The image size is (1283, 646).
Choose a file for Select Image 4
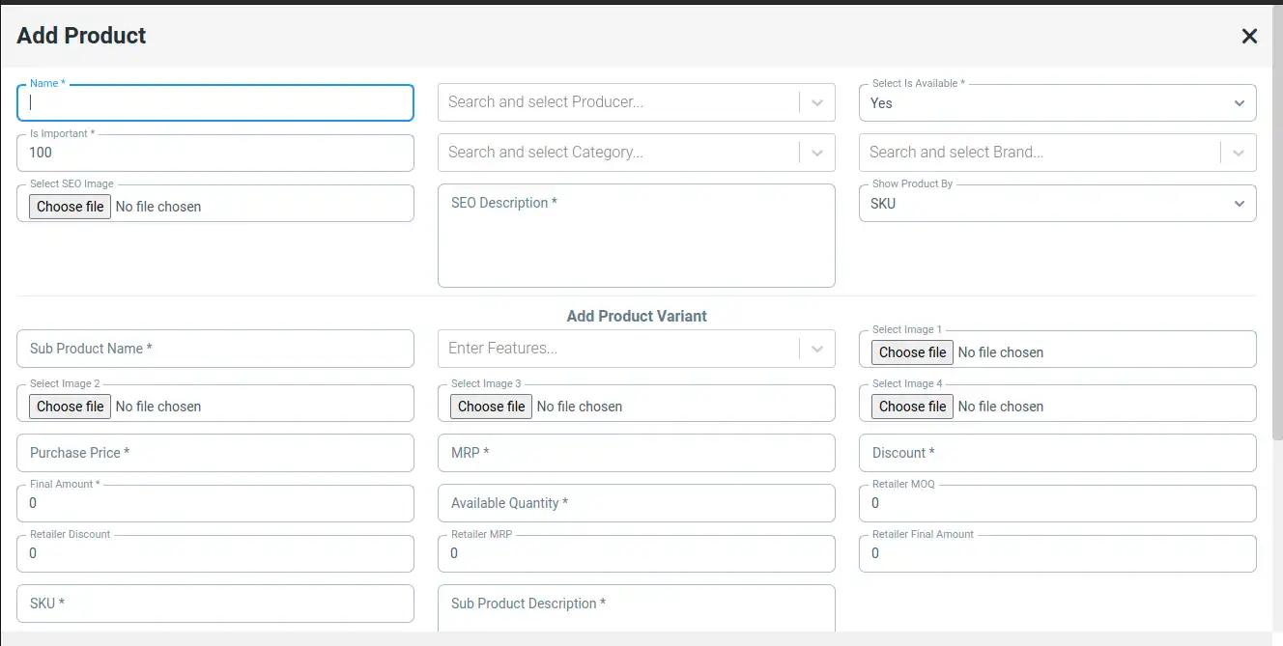pos(912,407)
